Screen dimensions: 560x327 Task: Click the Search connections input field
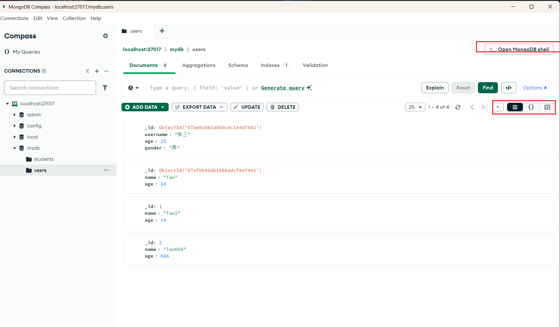(50, 88)
